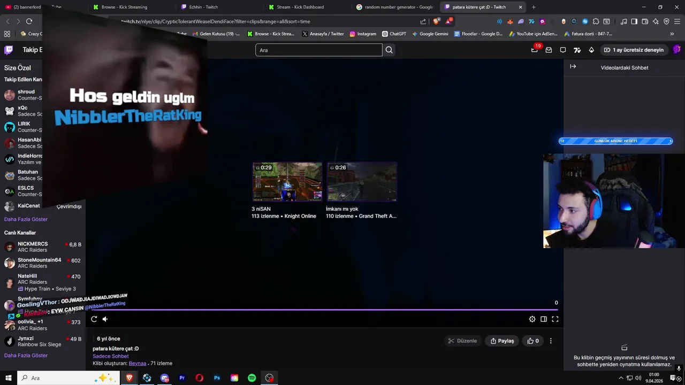Close the 'patara kütere çat' tab
The height and width of the screenshot is (385, 685).
(x=520, y=7)
